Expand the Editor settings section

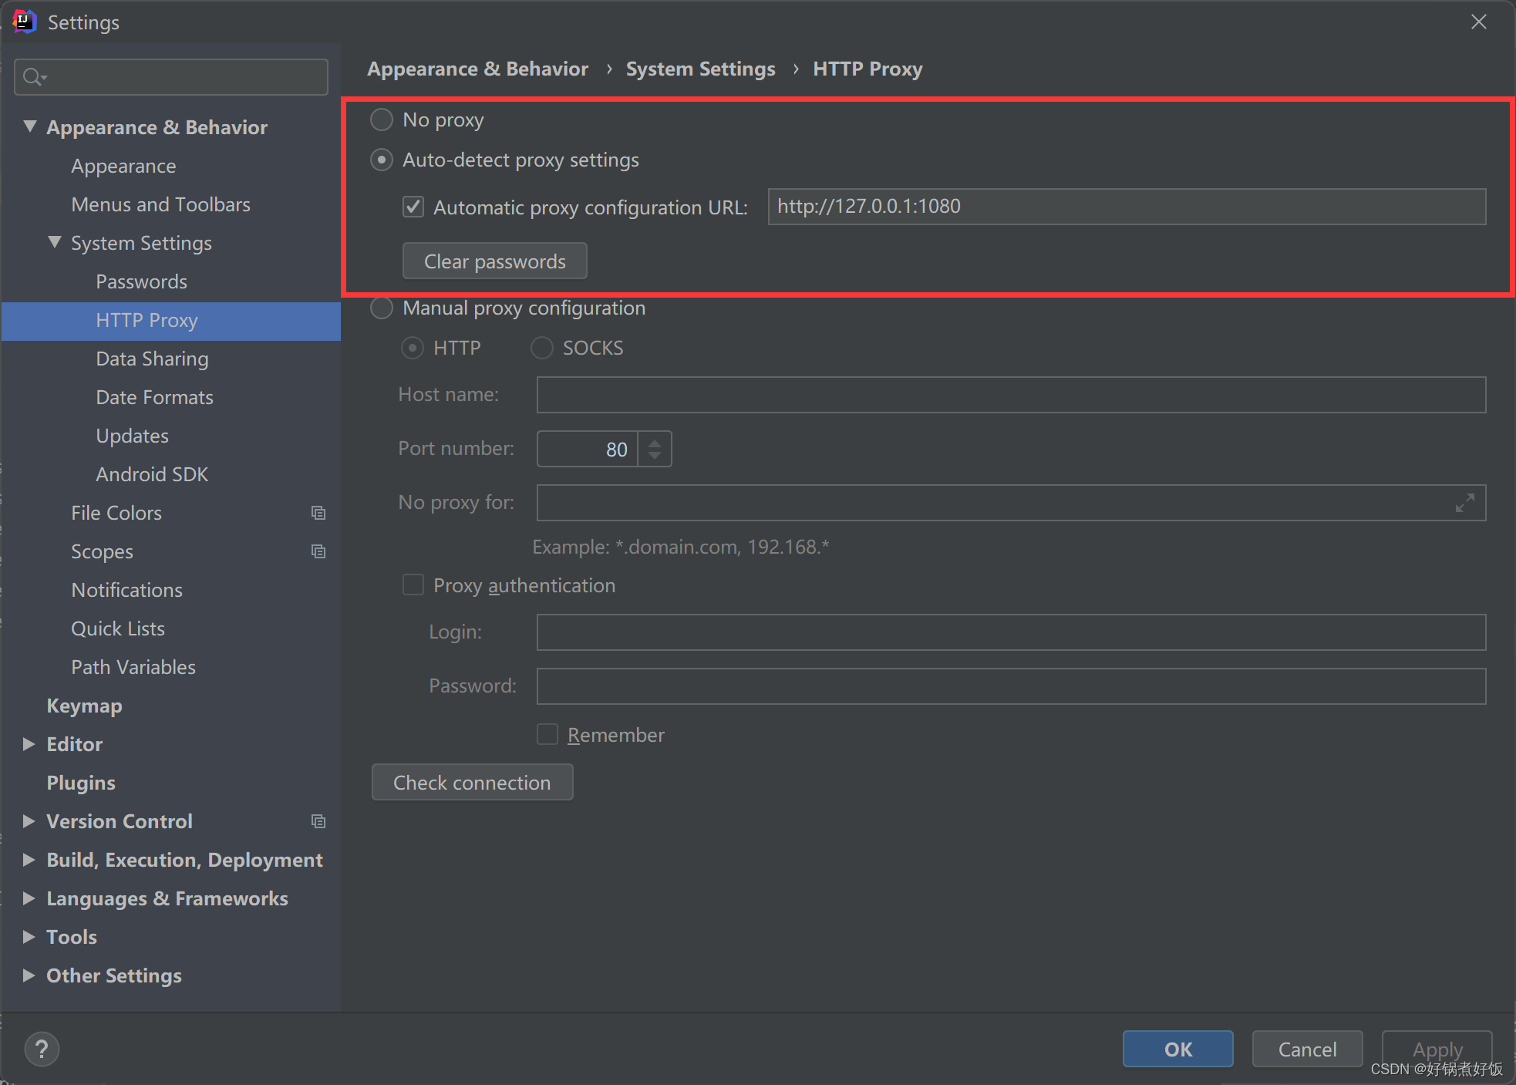point(29,744)
